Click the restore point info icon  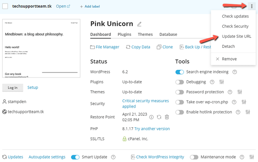(x=151, y=117)
